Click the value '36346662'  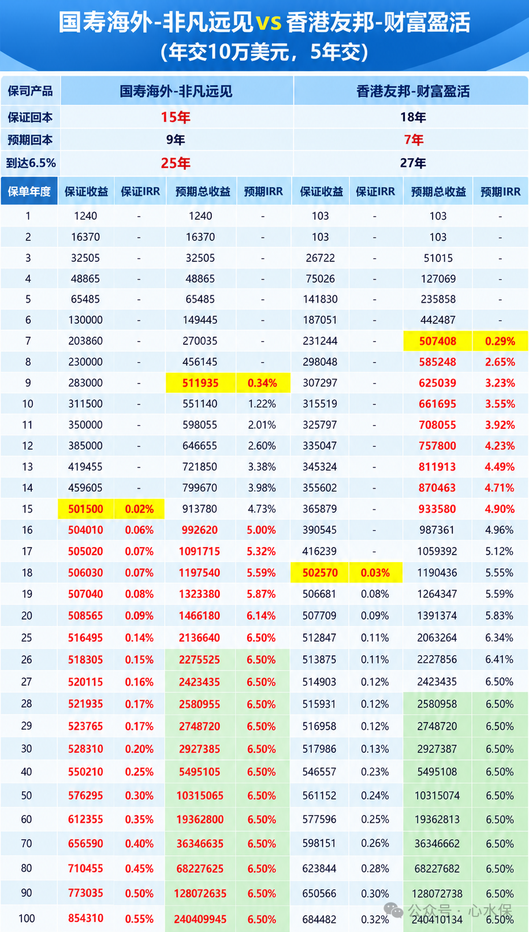click(x=437, y=844)
